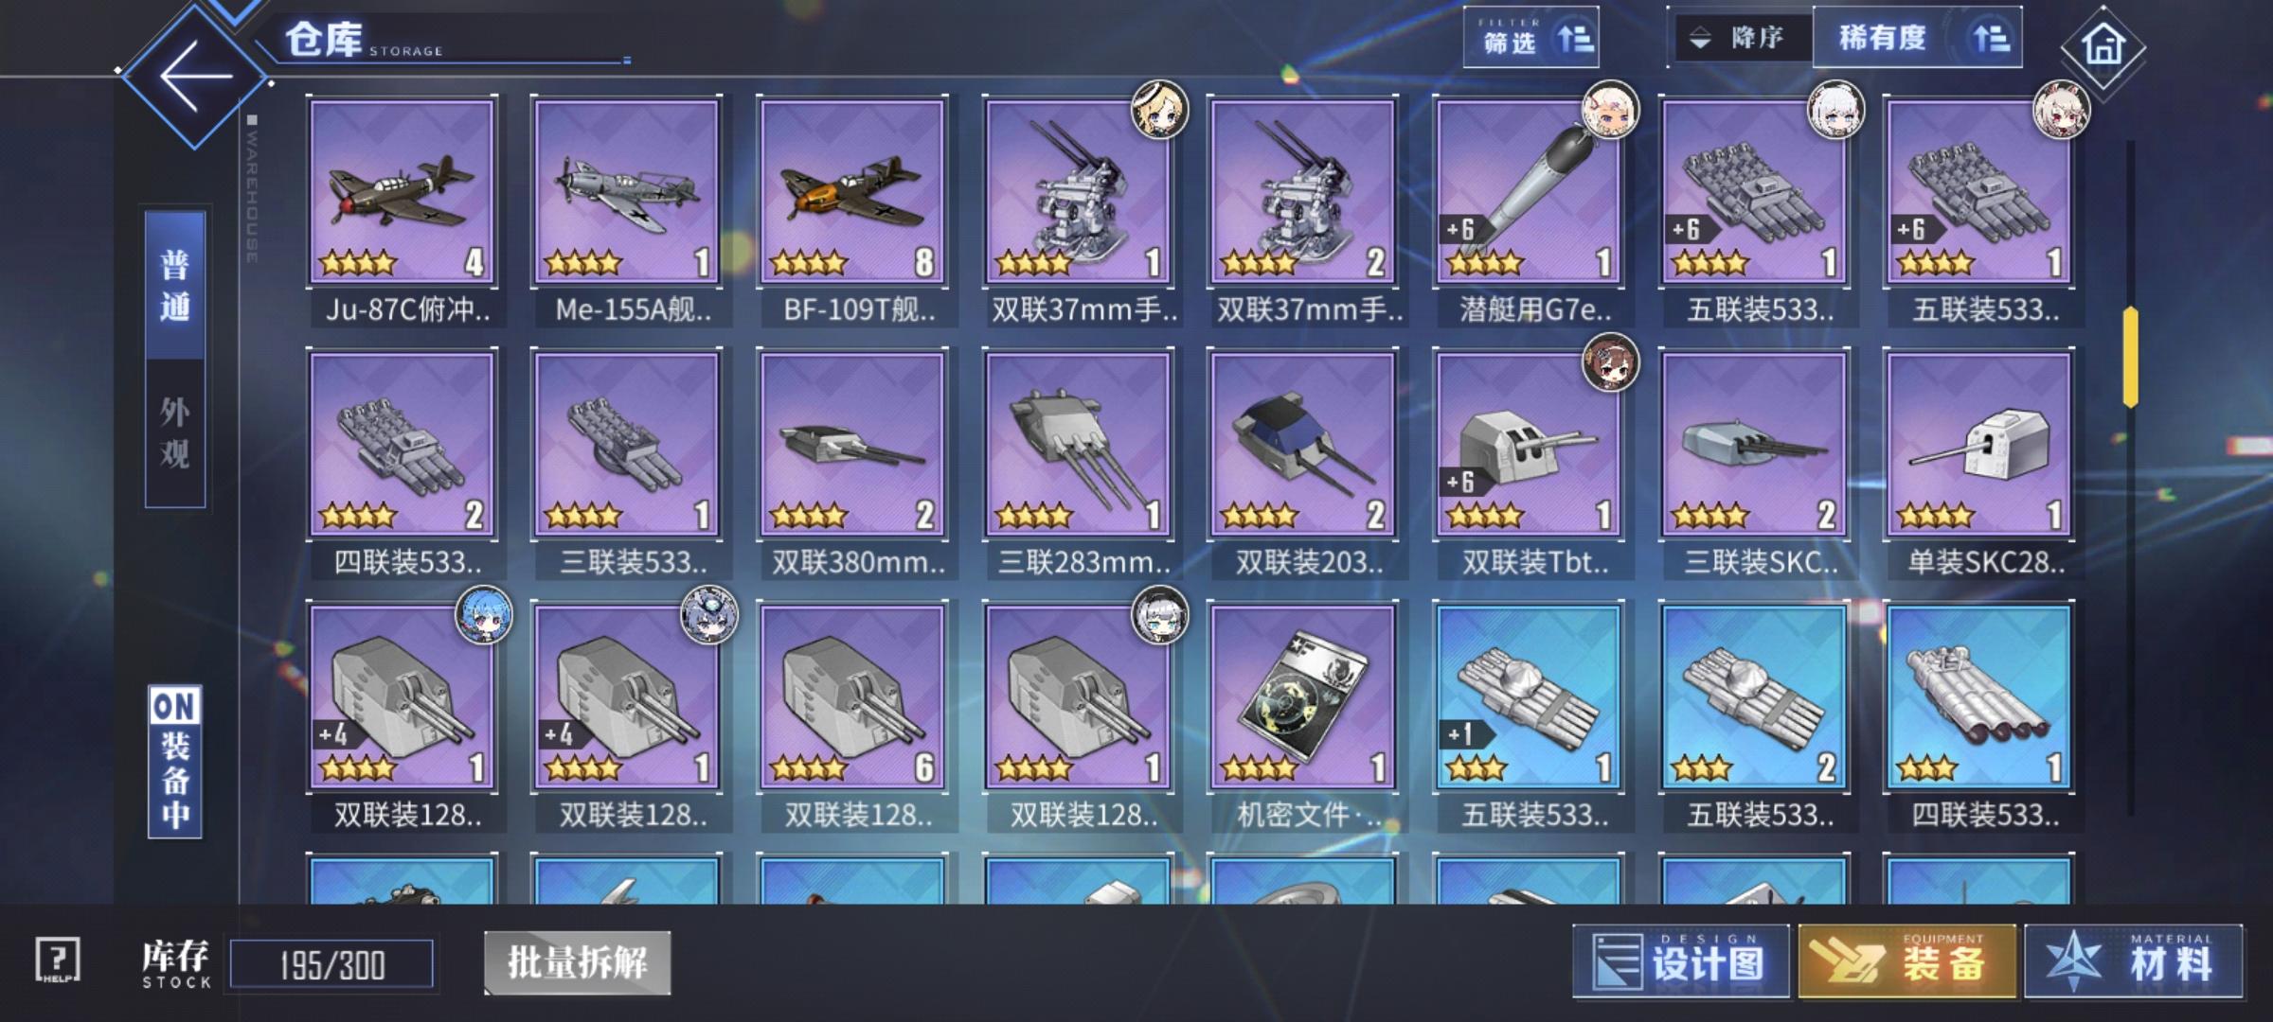Switch to the 外观 side tab

(175, 433)
